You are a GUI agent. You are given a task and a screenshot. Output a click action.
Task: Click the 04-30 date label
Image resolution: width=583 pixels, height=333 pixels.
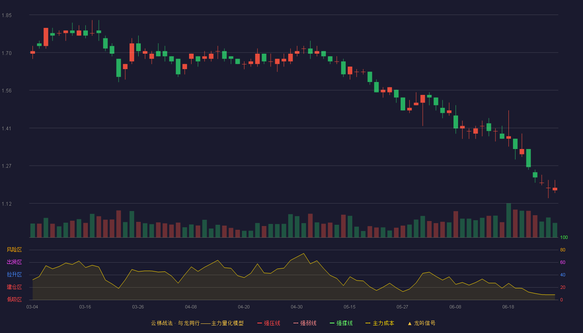coord(296,307)
